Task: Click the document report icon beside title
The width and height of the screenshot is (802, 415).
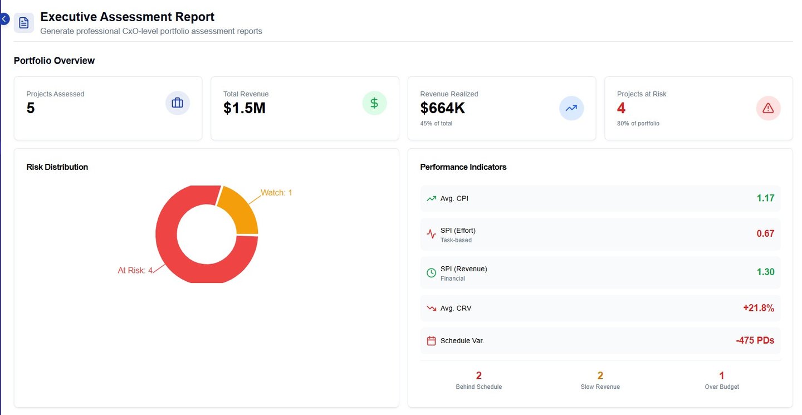Action: click(24, 23)
